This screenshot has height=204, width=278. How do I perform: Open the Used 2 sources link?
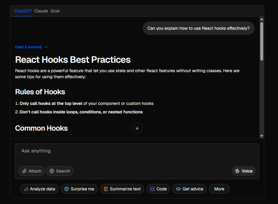[x=28, y=47]
